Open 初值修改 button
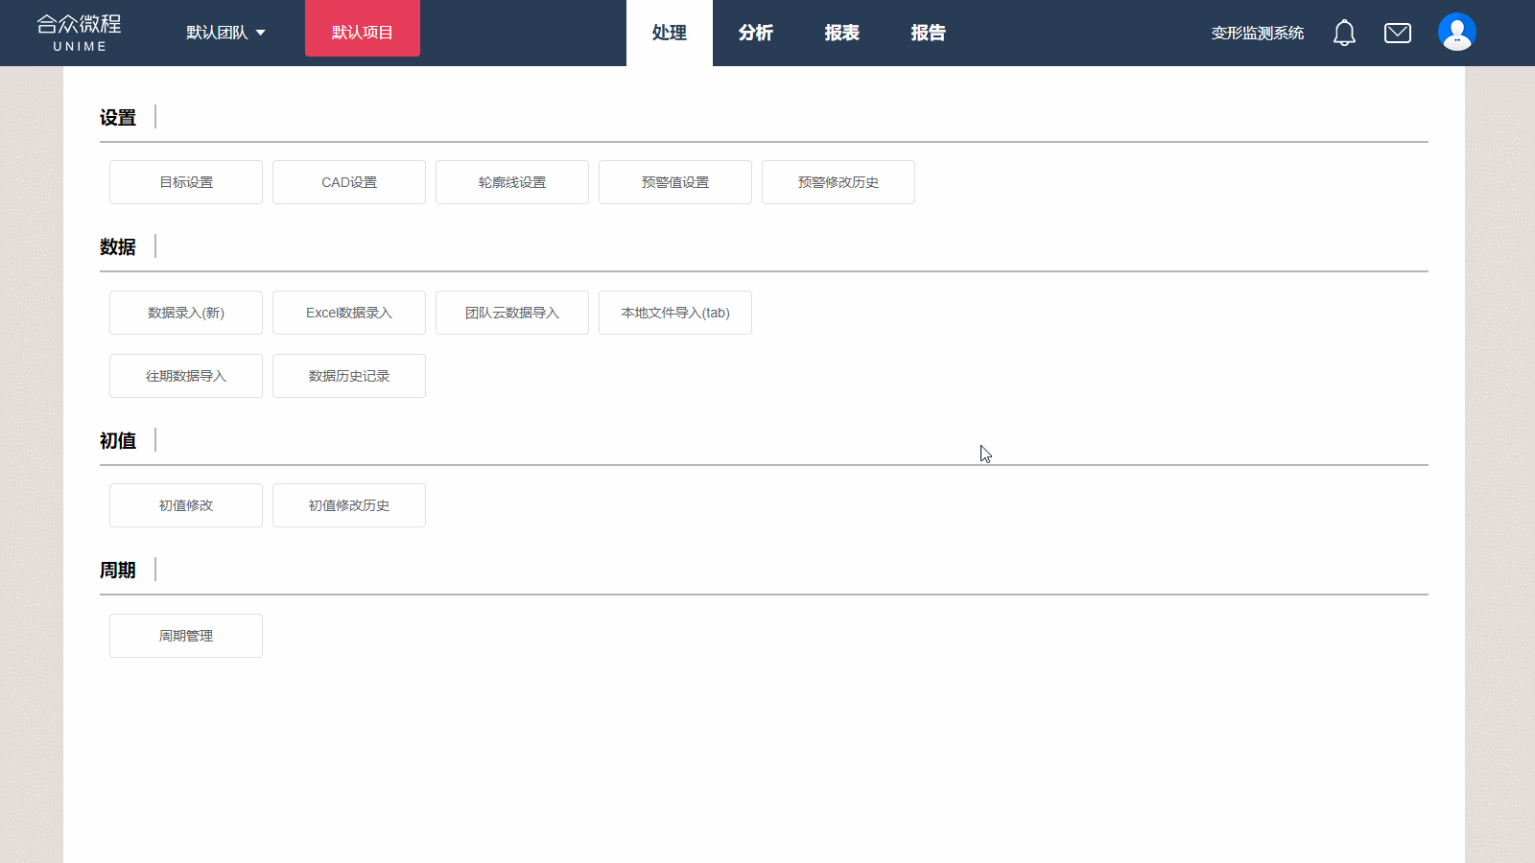Viewport: 1535px width, 863px height. coord(186,505)
